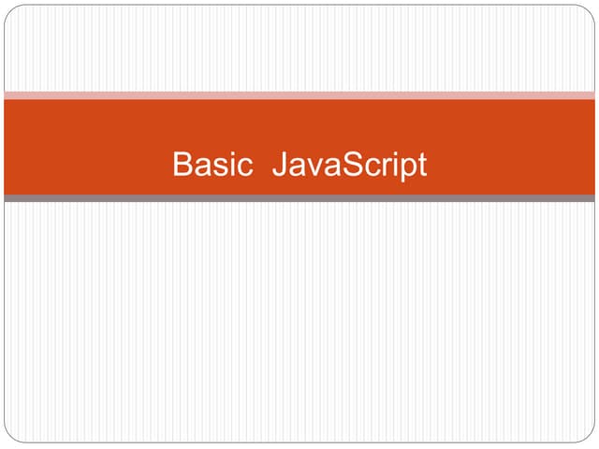Image resolution: width=599 pixels, height=449 pixels.
Task: Click the slide's bottom border edge
Action: click(x=299, y=442)
